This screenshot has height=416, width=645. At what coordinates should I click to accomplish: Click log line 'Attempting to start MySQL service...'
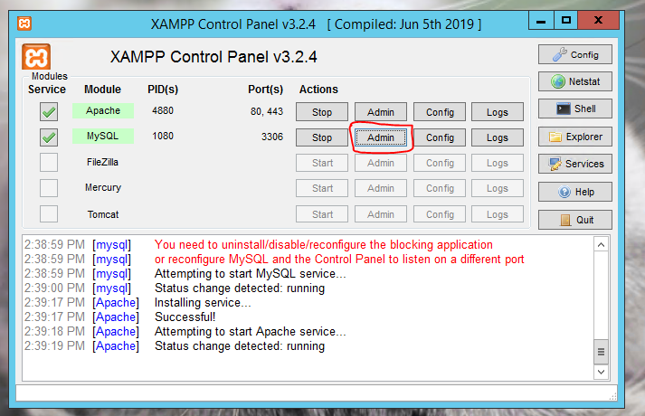250,273
